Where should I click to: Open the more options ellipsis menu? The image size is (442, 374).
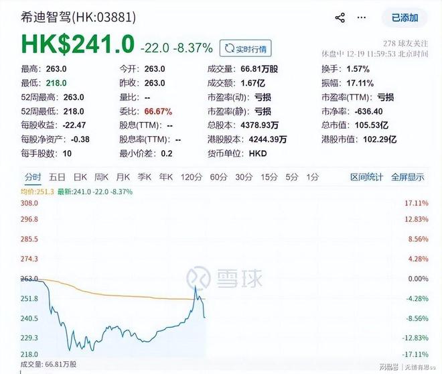click(362, 18)
